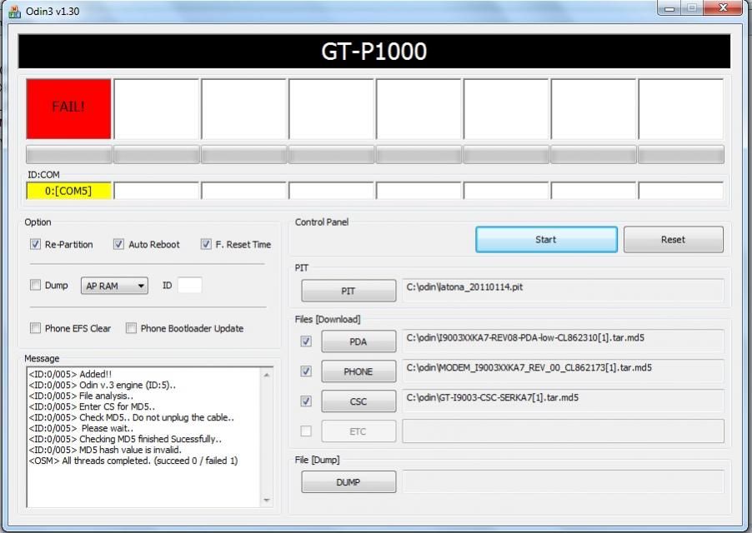Viewport: 752px width, 533px height.
Task: Click the disabled ETC button
Action: coord(358,431)
